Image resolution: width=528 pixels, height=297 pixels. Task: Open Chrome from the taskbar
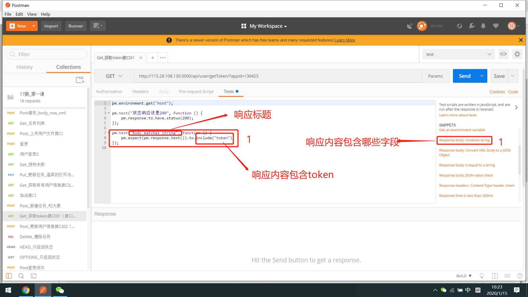(x=26, y=290)
